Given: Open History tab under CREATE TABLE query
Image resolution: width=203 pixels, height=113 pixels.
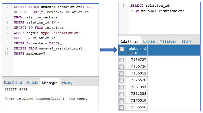Looking at the screenshot, I should tap(67, 83).
